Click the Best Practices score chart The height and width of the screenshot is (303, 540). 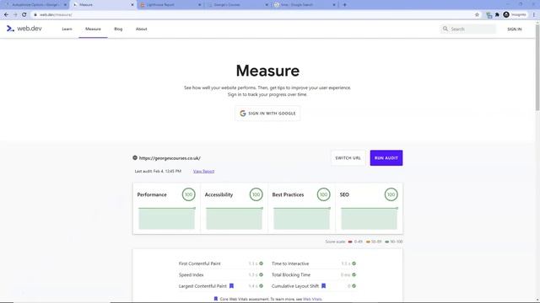pos(302,218)
